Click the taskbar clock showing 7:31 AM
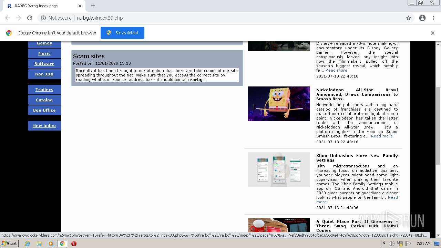 click(423, 244)
